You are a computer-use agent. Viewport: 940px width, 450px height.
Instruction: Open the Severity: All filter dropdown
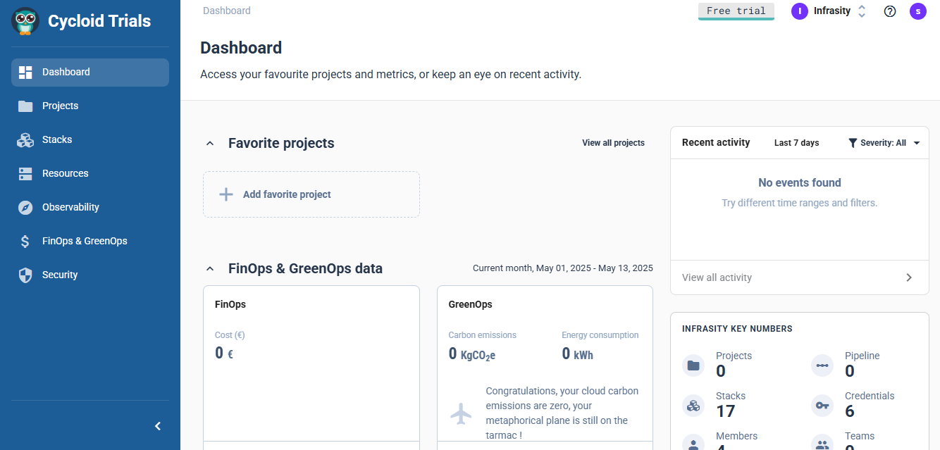883,142
